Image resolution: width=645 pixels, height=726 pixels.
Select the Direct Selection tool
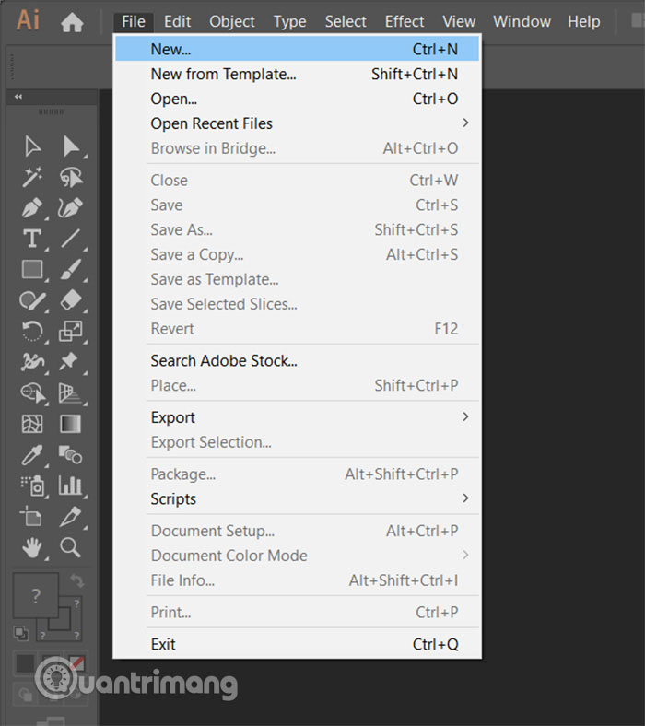pos(71,146)
